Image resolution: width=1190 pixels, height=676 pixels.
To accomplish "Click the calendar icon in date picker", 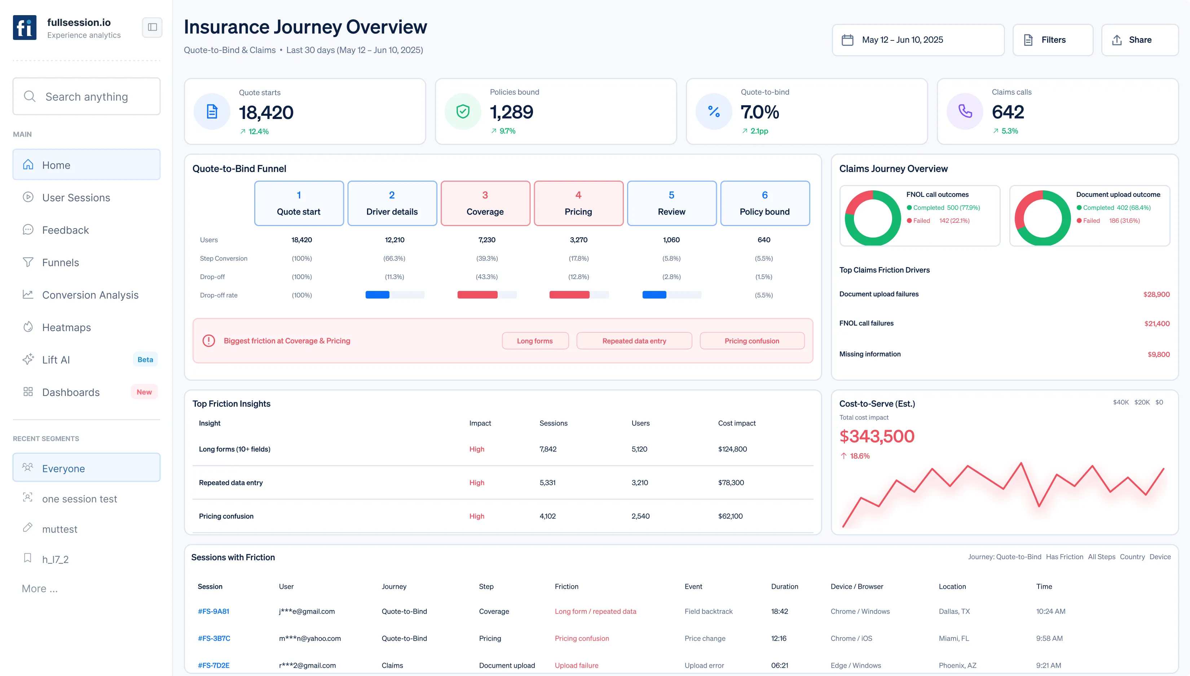I will (847, 40).
